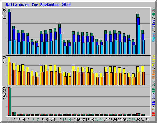Click the day 22 dark blue files bar

(106, 37)
